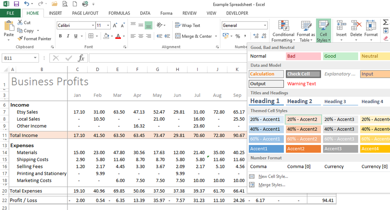Toggle Wrap Text on the cell
The width and height of the screenshot is (390, 210).
188,25
